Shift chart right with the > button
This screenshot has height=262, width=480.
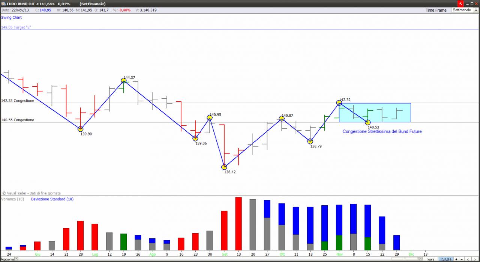(475, 259)
